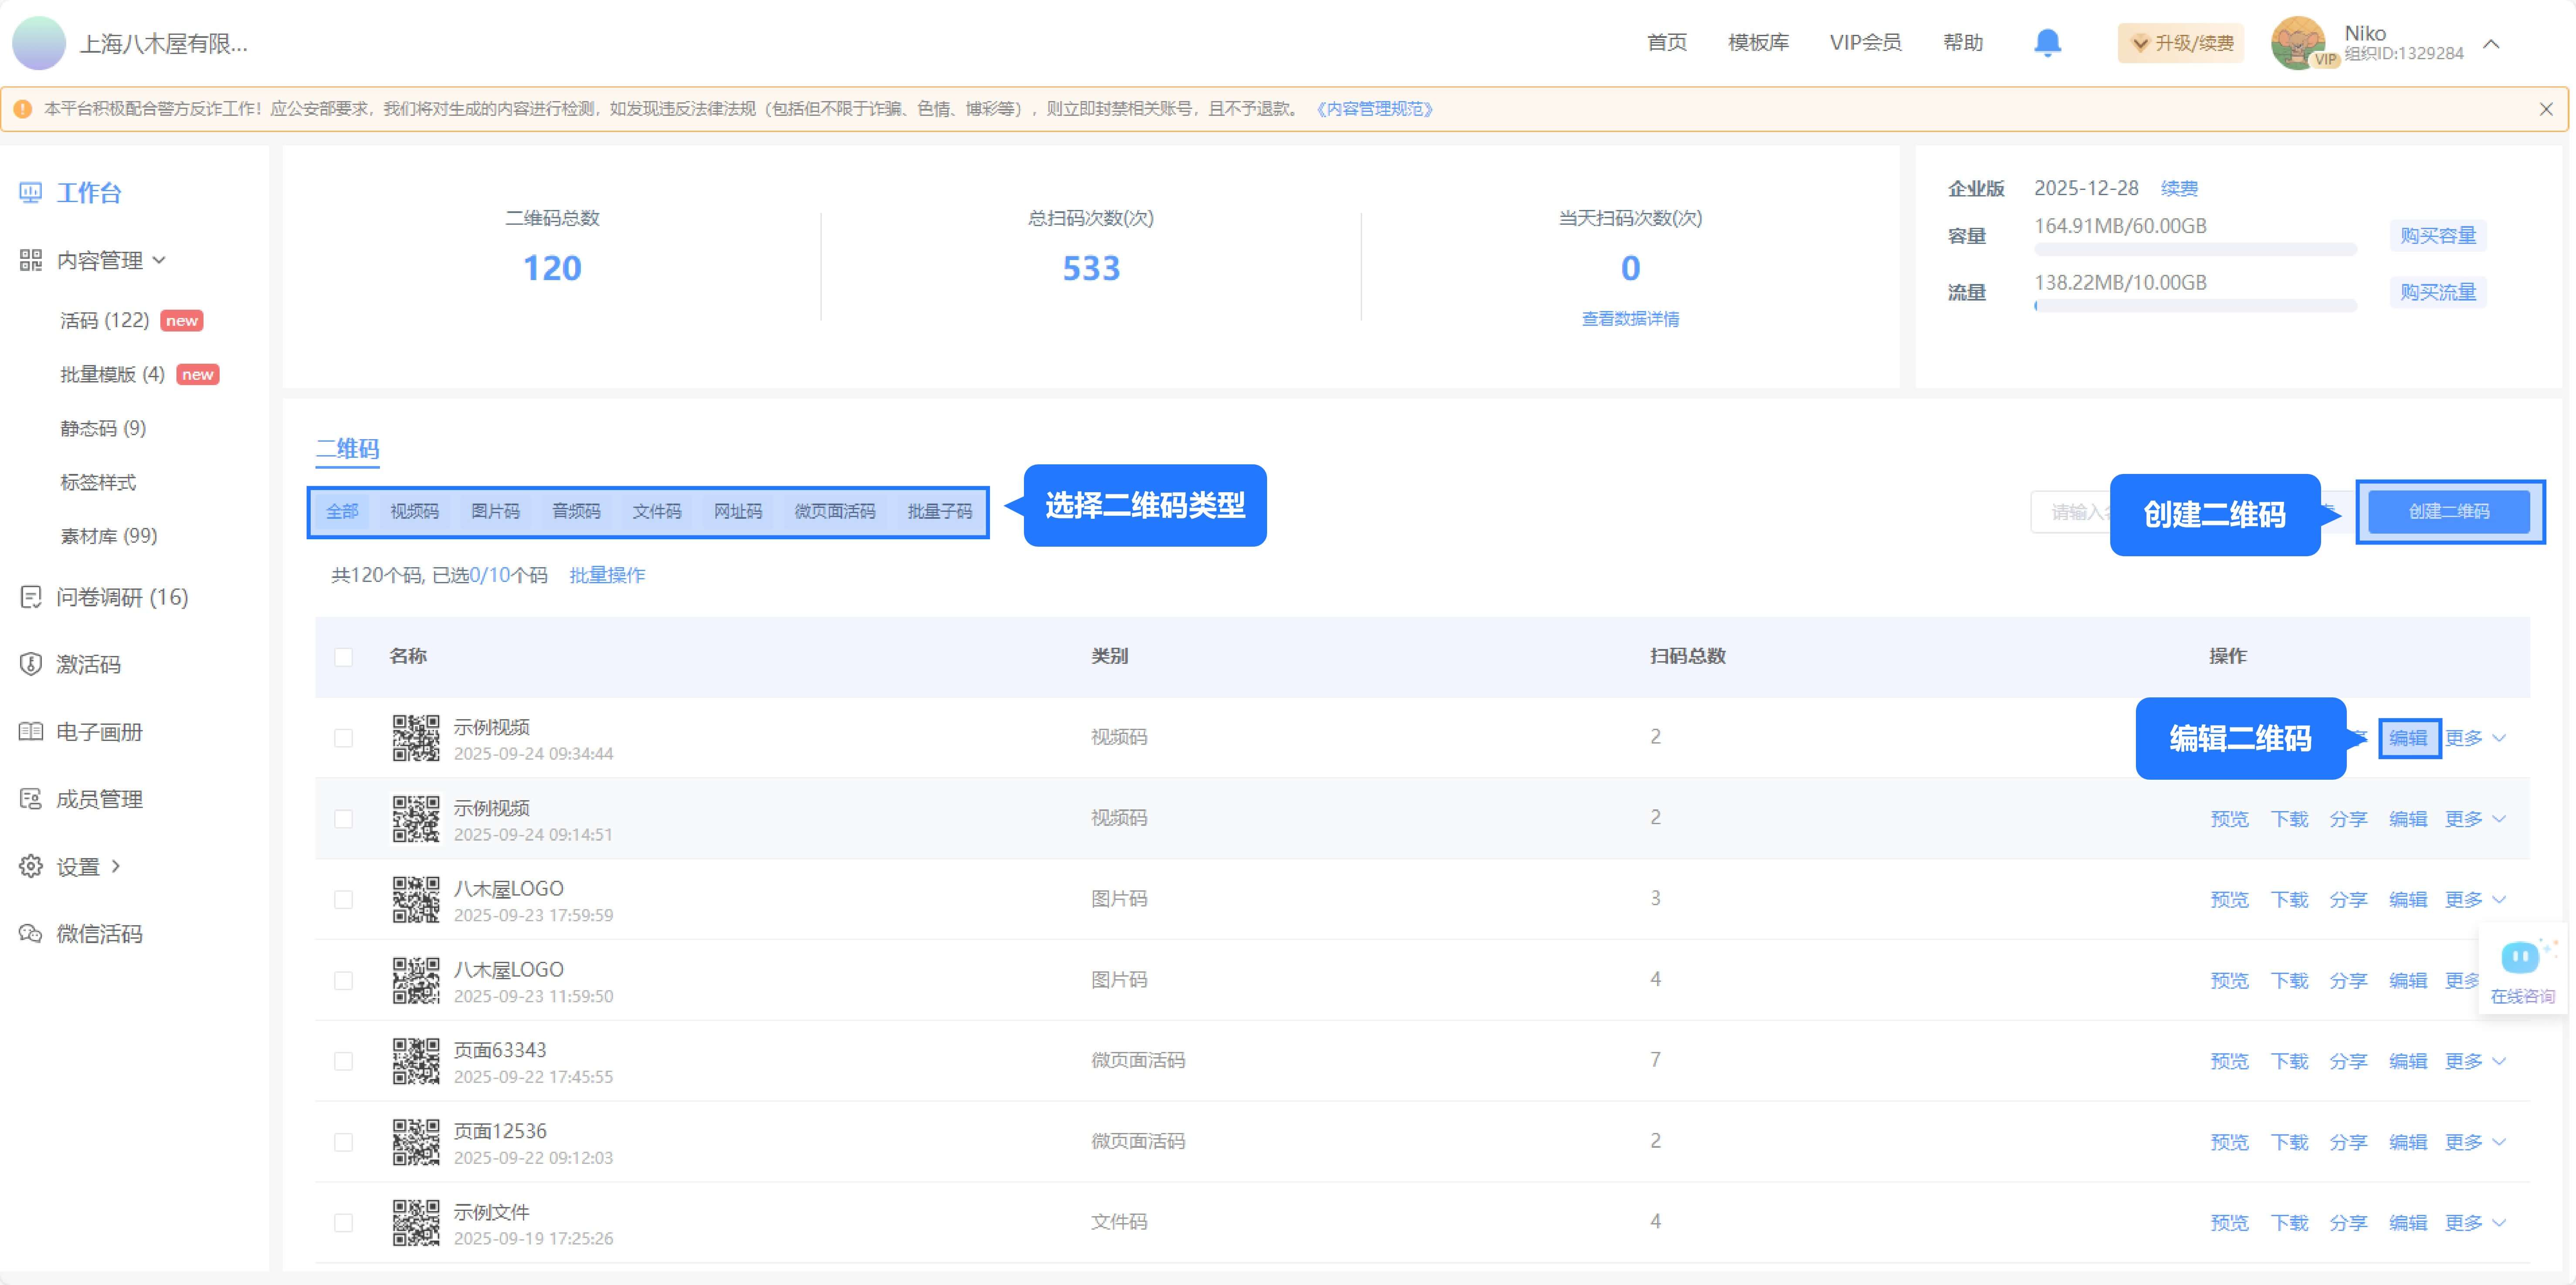Click the 微信活码 WeChat icon
The width and height of the screenshot is (2576, 1285).
(x=31, y=933)
